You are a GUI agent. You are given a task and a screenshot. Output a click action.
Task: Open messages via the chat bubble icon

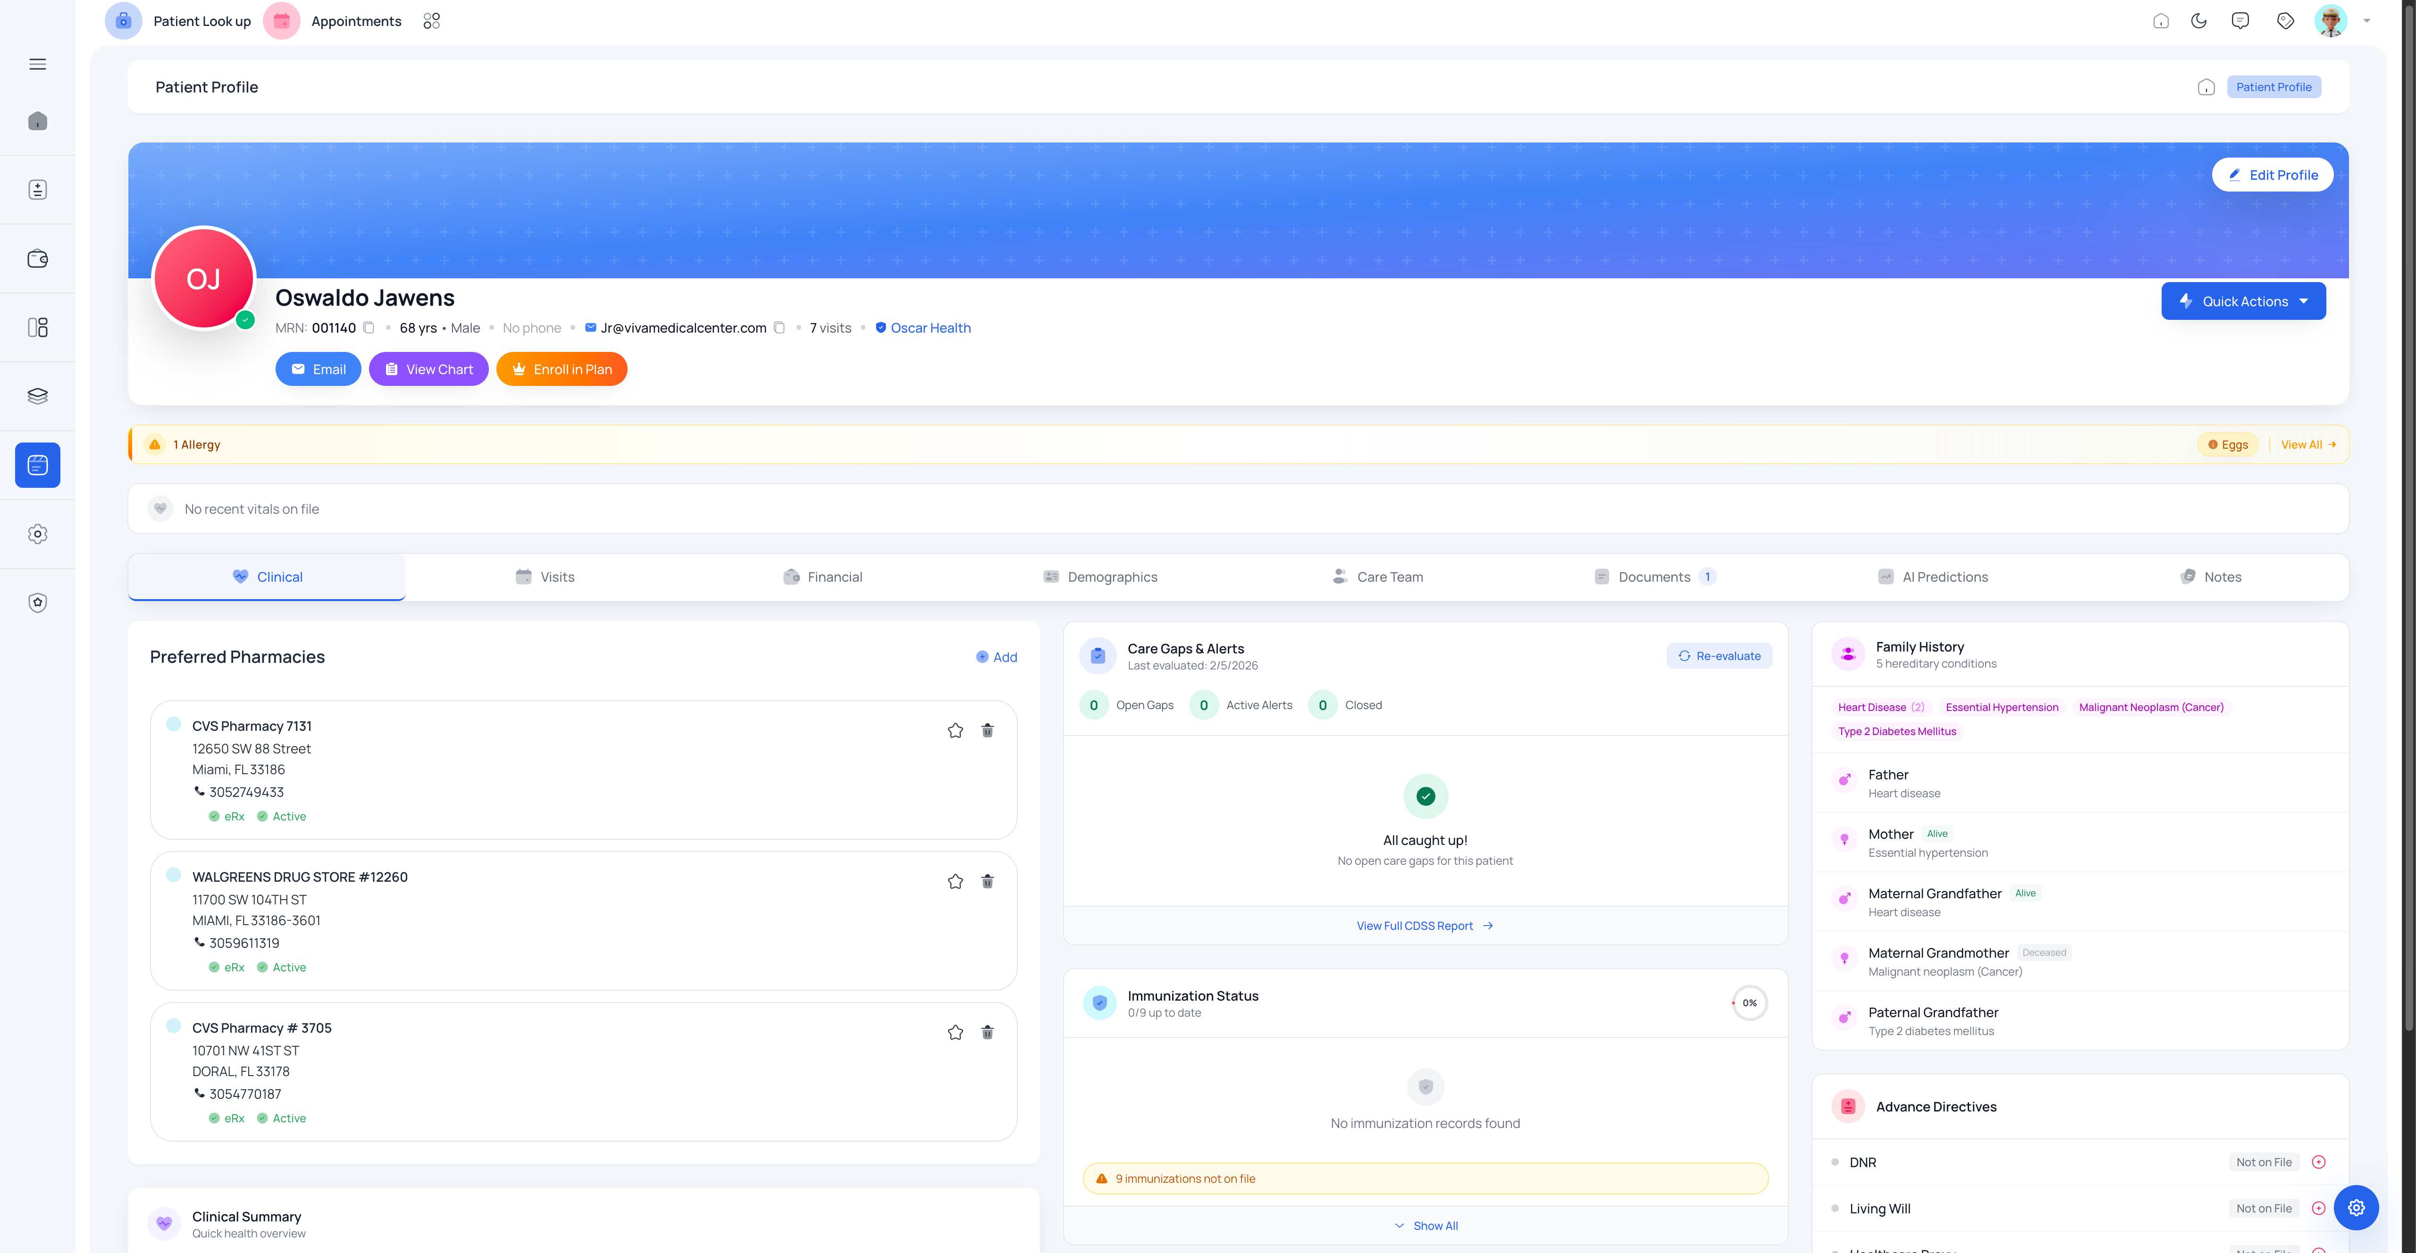coord(2240,20)
